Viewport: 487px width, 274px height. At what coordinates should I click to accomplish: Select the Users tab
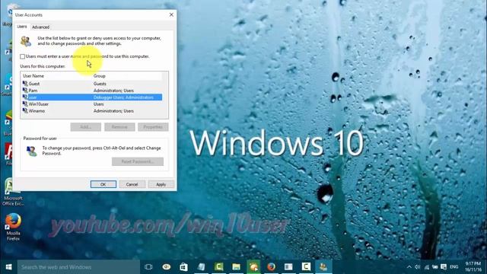pos(22,27)
